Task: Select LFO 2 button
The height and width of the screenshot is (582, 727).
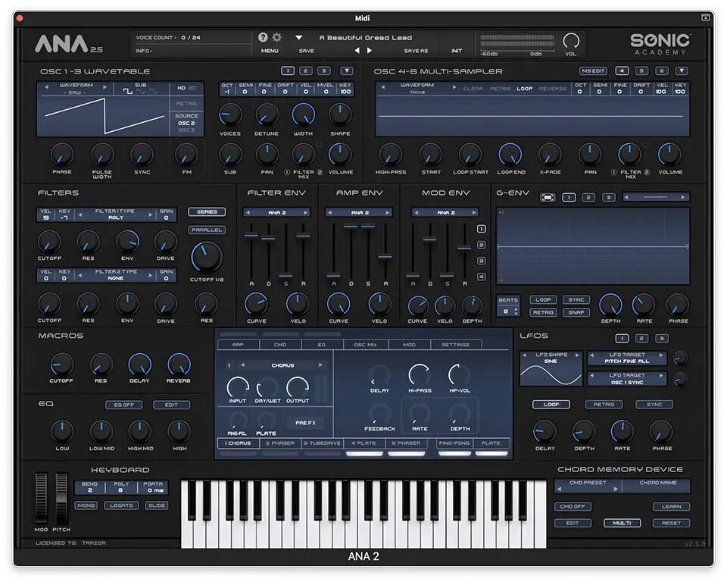Action: coord(641,338)
